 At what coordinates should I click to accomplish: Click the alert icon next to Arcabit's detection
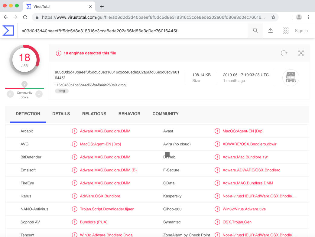pos(75,131)
